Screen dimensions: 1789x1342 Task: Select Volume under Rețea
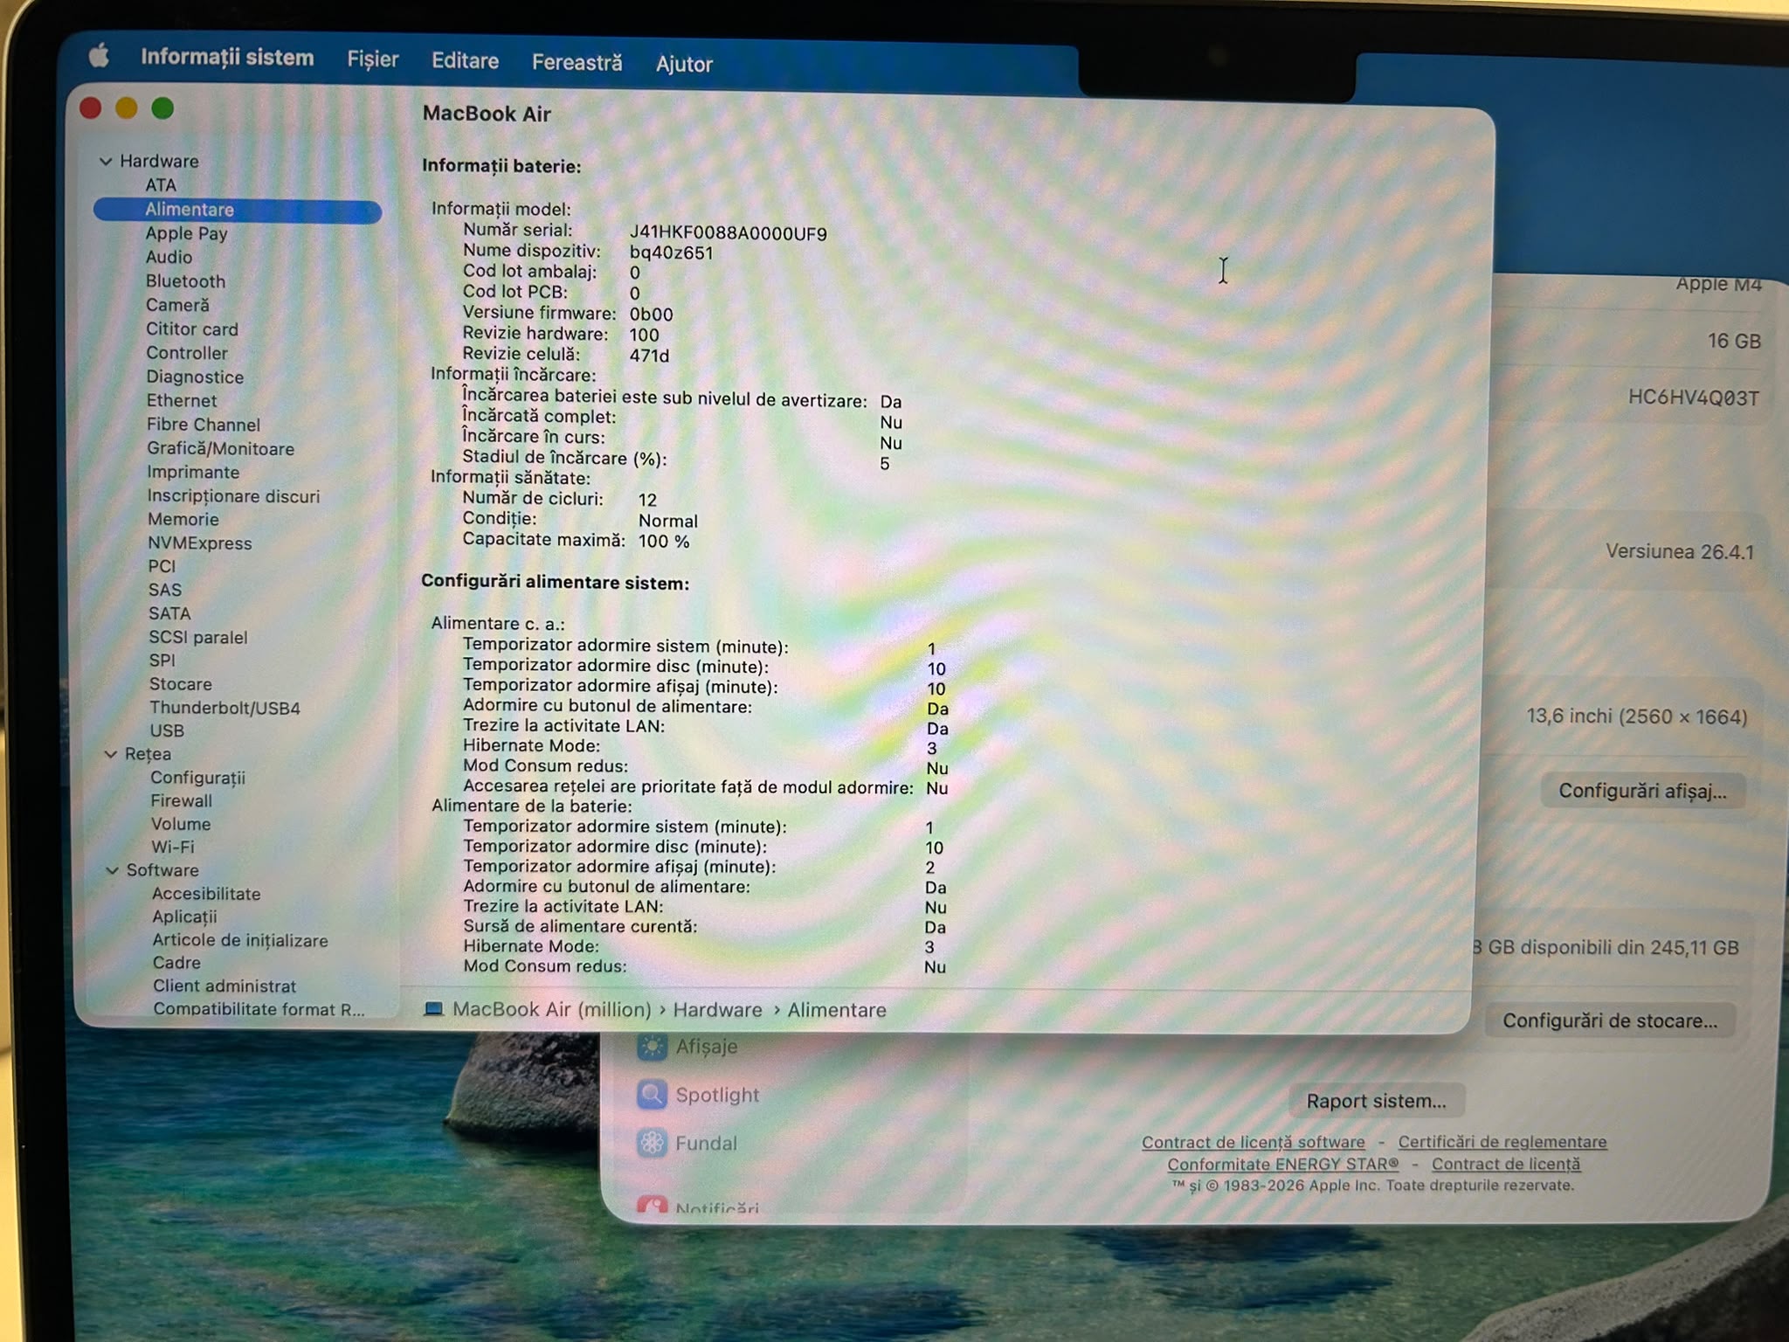pos(180,824)
